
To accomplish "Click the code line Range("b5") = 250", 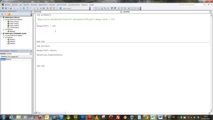I will pyautogui.click(x=46, y=26).
